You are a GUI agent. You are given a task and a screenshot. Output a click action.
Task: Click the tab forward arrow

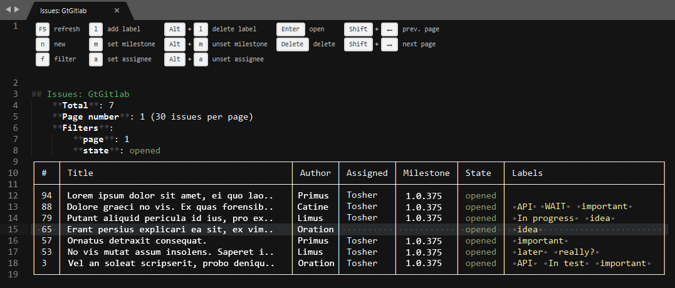(x=17, y=9)
